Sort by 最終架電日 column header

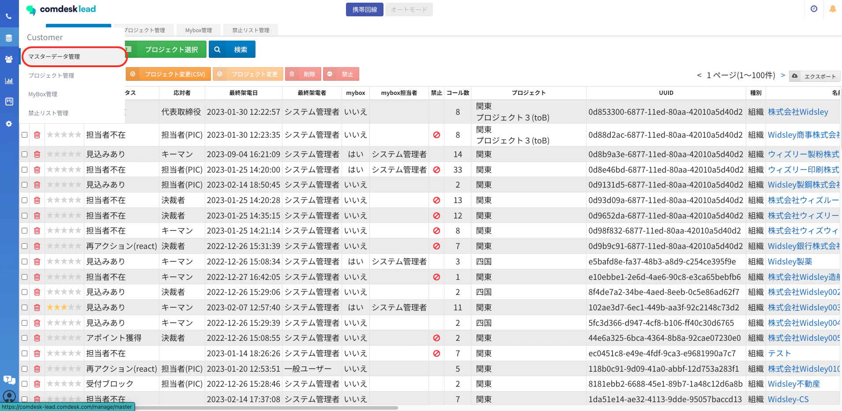point(244,93)
